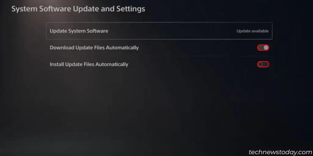Select the Install Update Files Automatically row
The image size is (313, 156).
tap(159, 65)
